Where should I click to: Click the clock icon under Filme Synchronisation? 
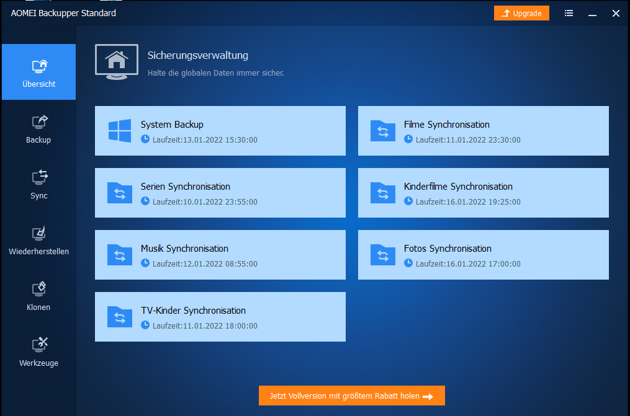(408, 139)
